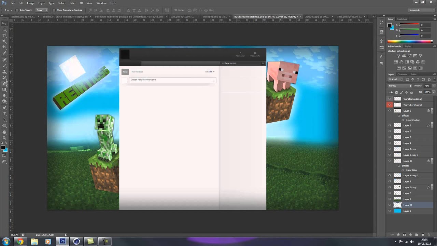This screenshot has height=246, width=437.
Task: Select the Eraser tool
Action: (4, 83)
